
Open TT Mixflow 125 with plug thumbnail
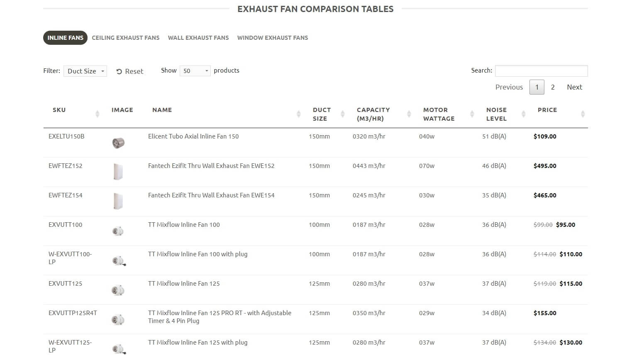(x=119, y=349)
